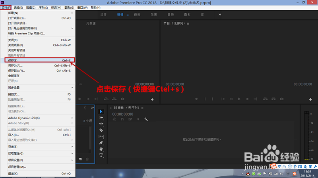The height and width of the screenshot is (178, 318).
Task: Step forward one frame in Program monitor
Action: click(247, 99)
